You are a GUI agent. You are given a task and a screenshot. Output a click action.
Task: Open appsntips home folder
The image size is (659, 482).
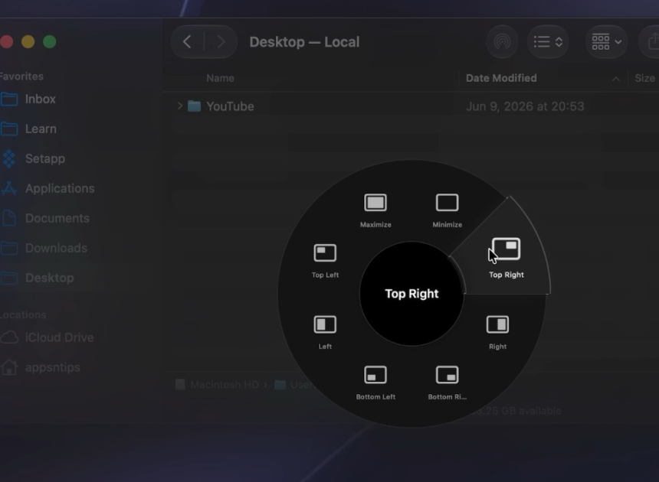tap(53, 367)
